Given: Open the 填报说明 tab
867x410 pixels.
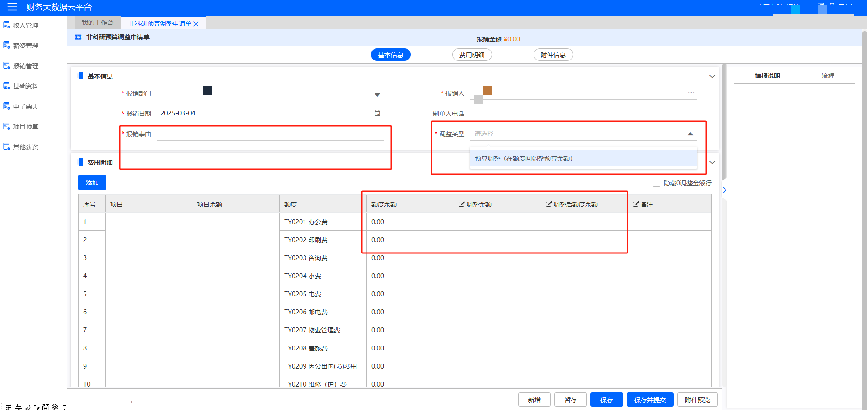Looking at the screenshot, I should (x=768, y=76).
